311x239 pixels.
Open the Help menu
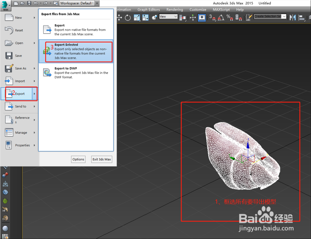coord(240,10)
